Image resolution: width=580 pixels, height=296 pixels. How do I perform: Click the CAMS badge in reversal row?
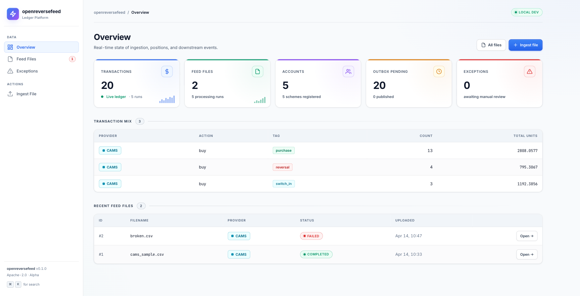pyautogui.click(x=110, y=167)
